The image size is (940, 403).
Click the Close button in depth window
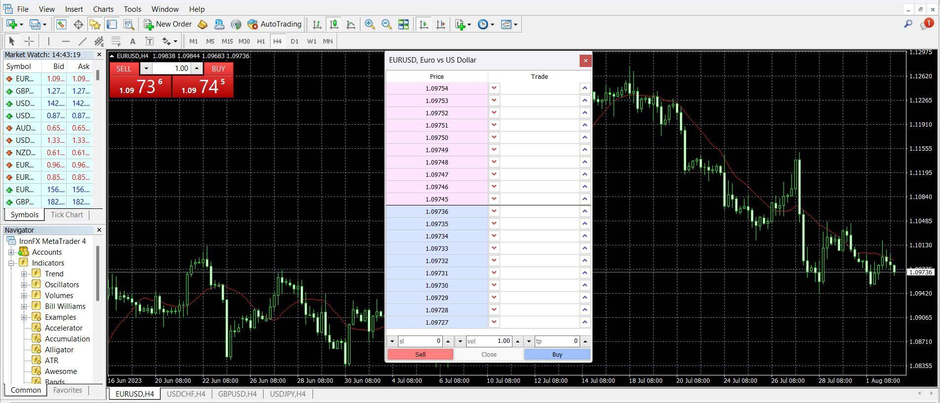point(489,354)
